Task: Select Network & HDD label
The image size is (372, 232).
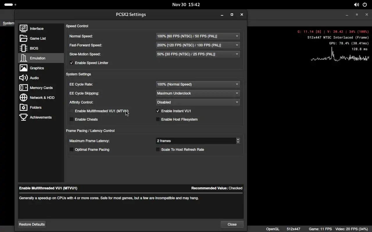Action: [x=42, y=97]
